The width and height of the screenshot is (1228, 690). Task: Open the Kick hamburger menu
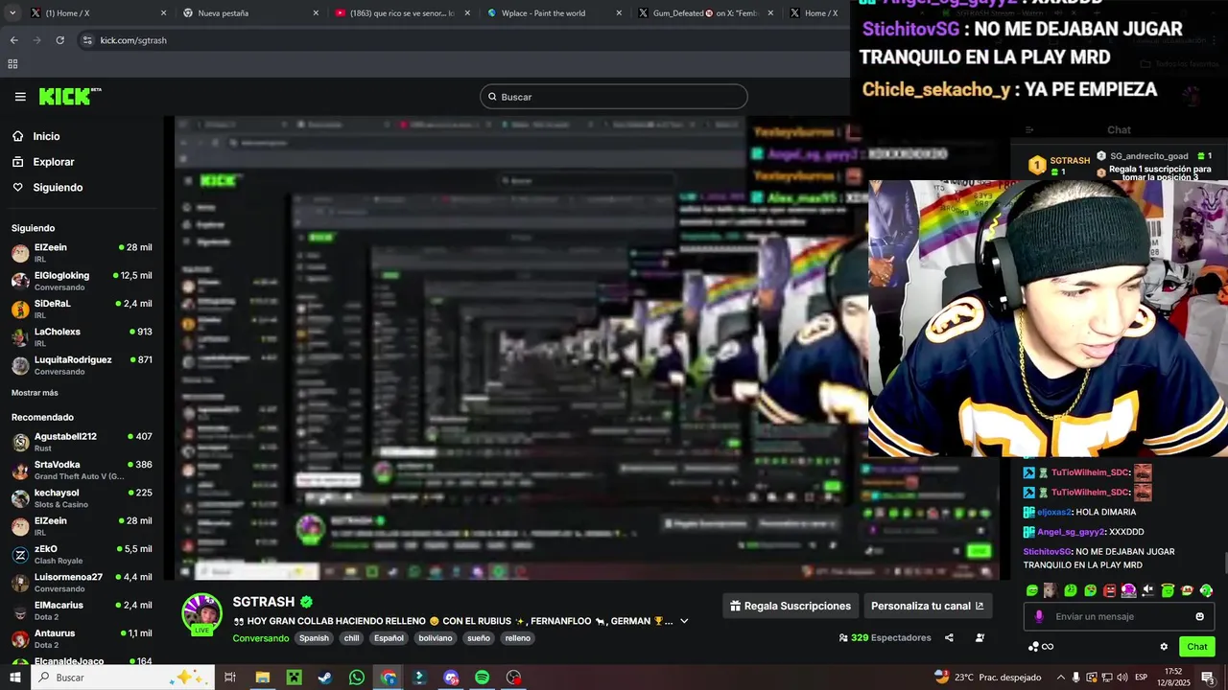point(20,97)
